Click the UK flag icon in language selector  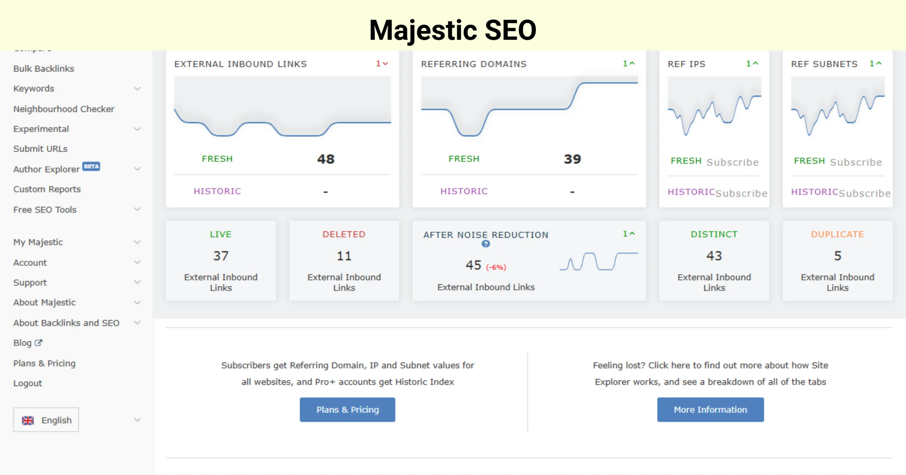pos(28,420)
